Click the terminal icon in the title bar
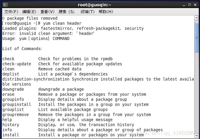 (x=5, y=5)
